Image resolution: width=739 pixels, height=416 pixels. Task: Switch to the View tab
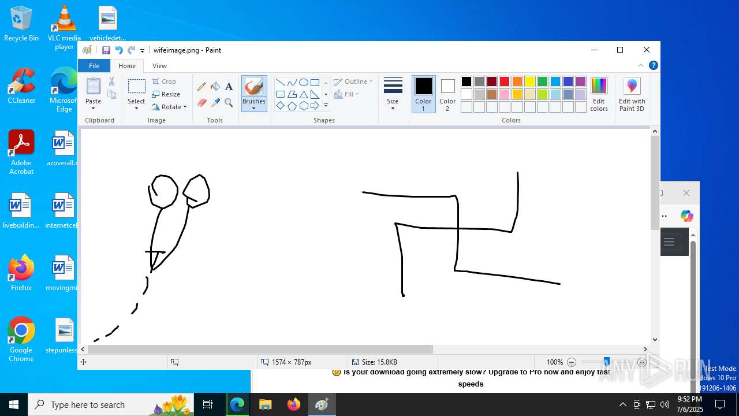click(x=160, y=66)
